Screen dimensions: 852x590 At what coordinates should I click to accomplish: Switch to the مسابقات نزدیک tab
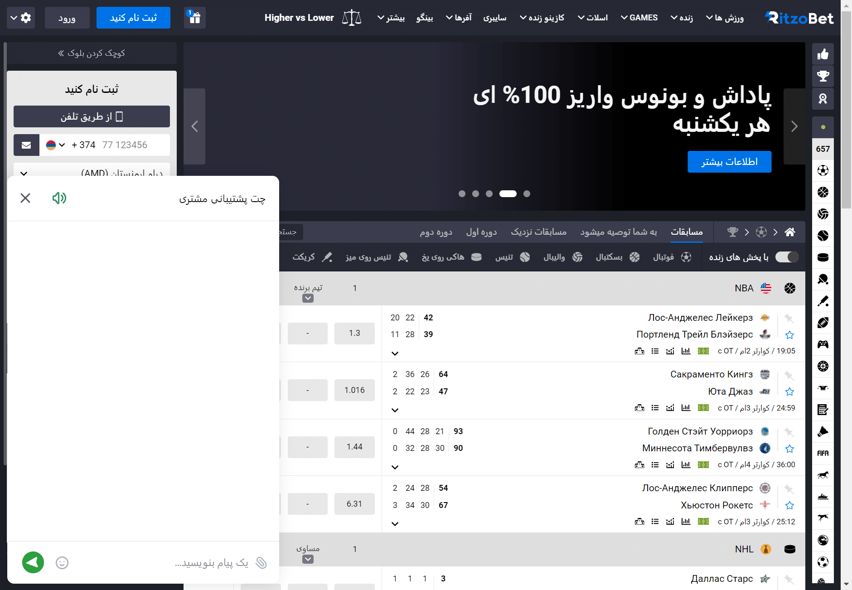[x=538, y=232]
